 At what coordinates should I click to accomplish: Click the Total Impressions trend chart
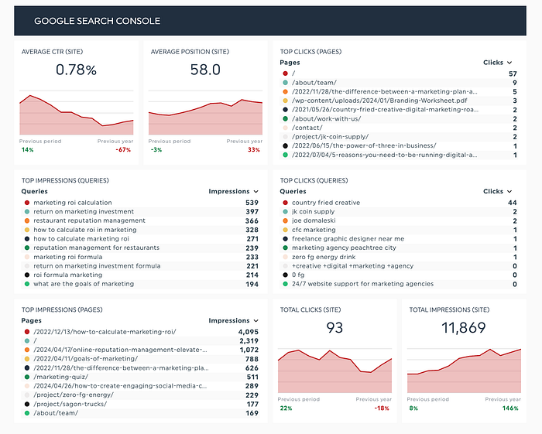click(464, 371)
